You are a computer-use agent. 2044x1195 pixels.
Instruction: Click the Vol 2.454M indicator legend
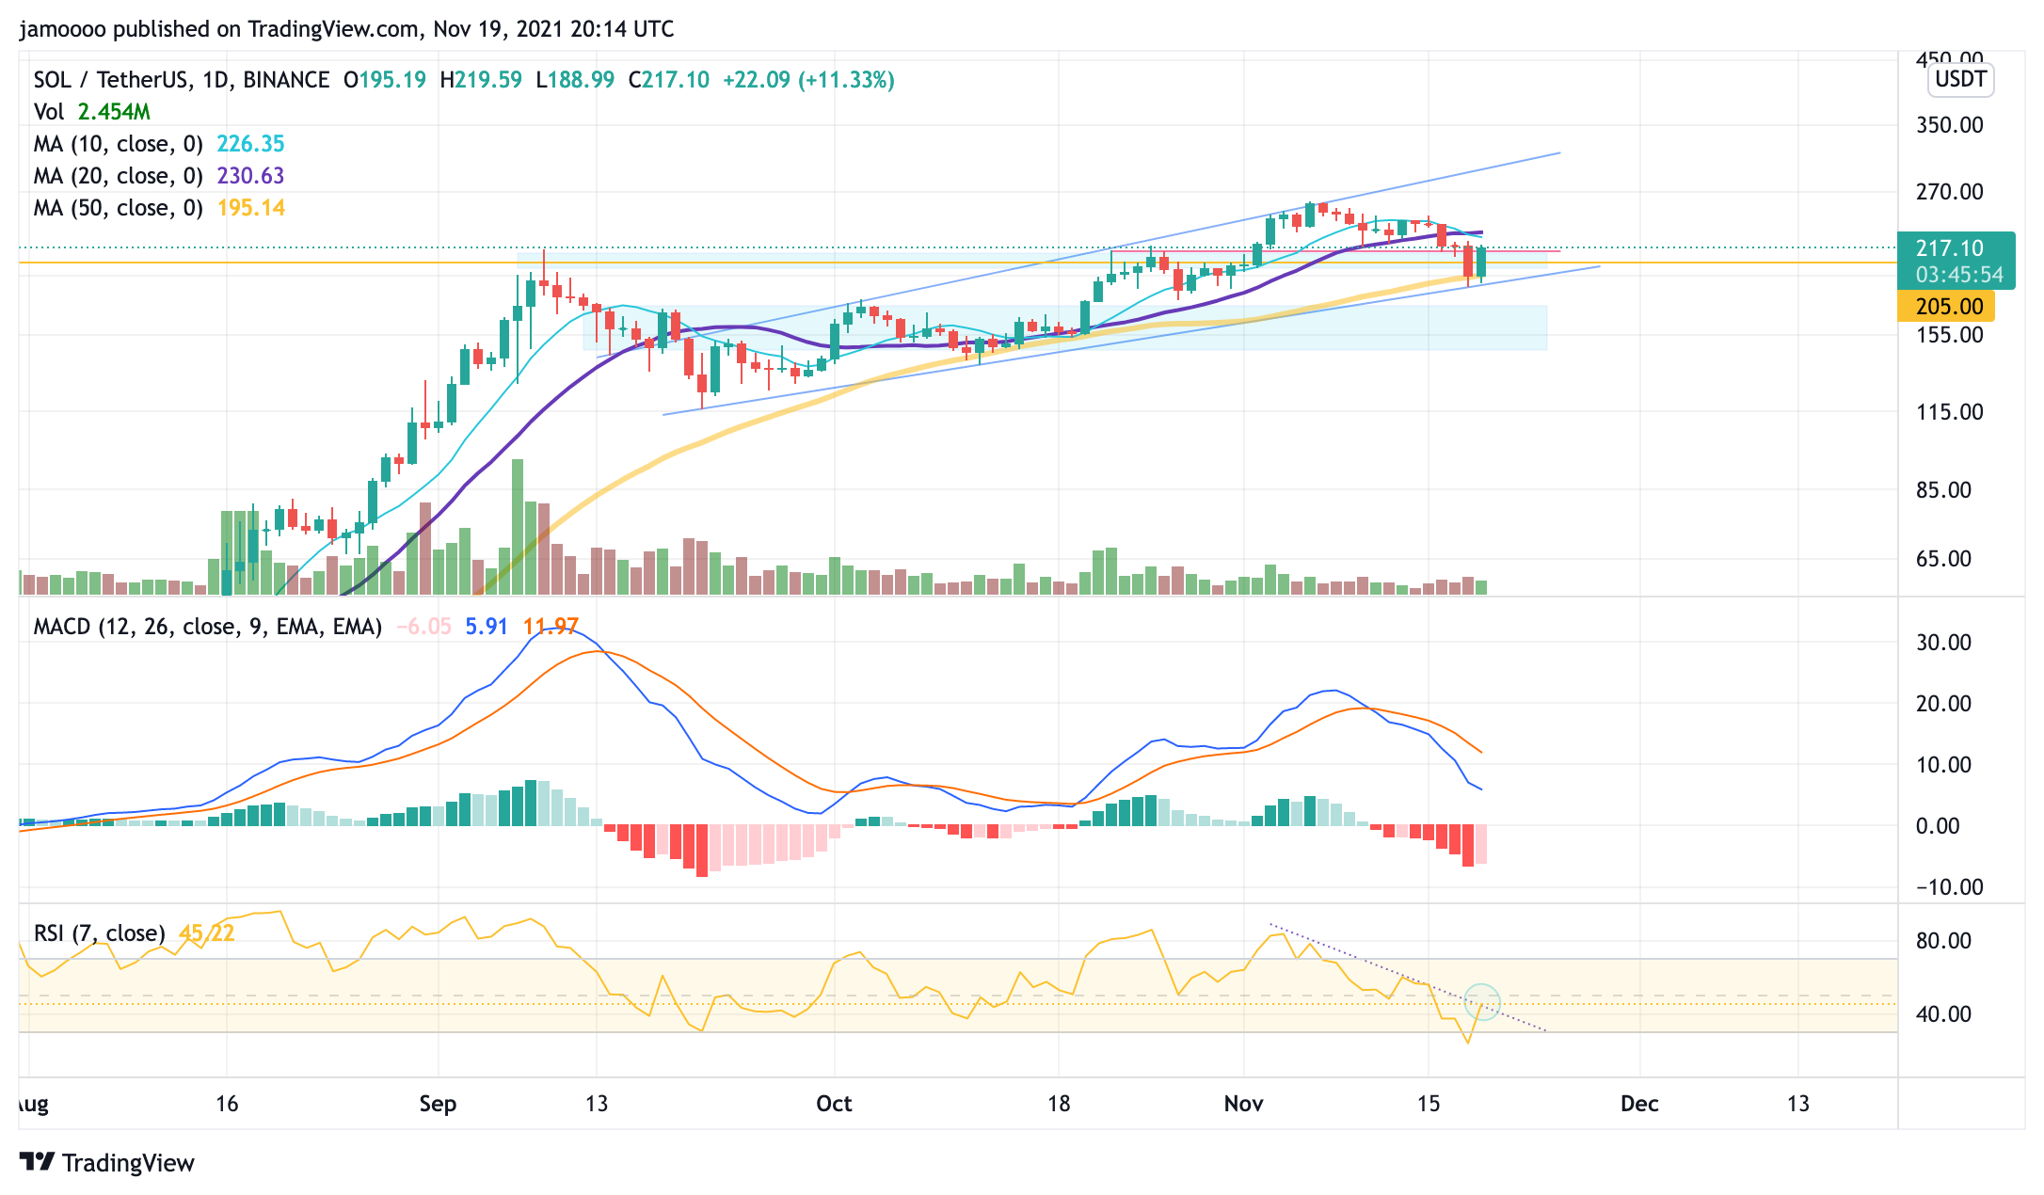coord(91,112)
